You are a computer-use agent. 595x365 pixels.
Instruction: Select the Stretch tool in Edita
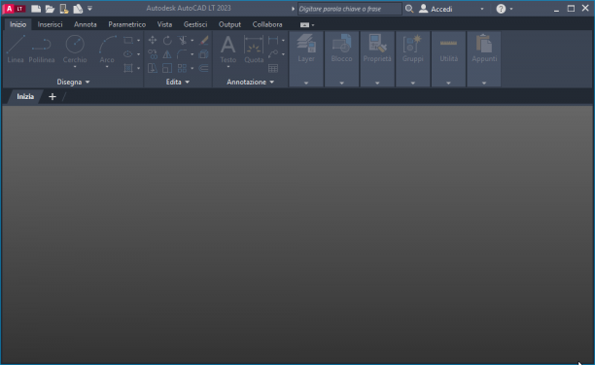pyautogui.click(x=153, y=68)
